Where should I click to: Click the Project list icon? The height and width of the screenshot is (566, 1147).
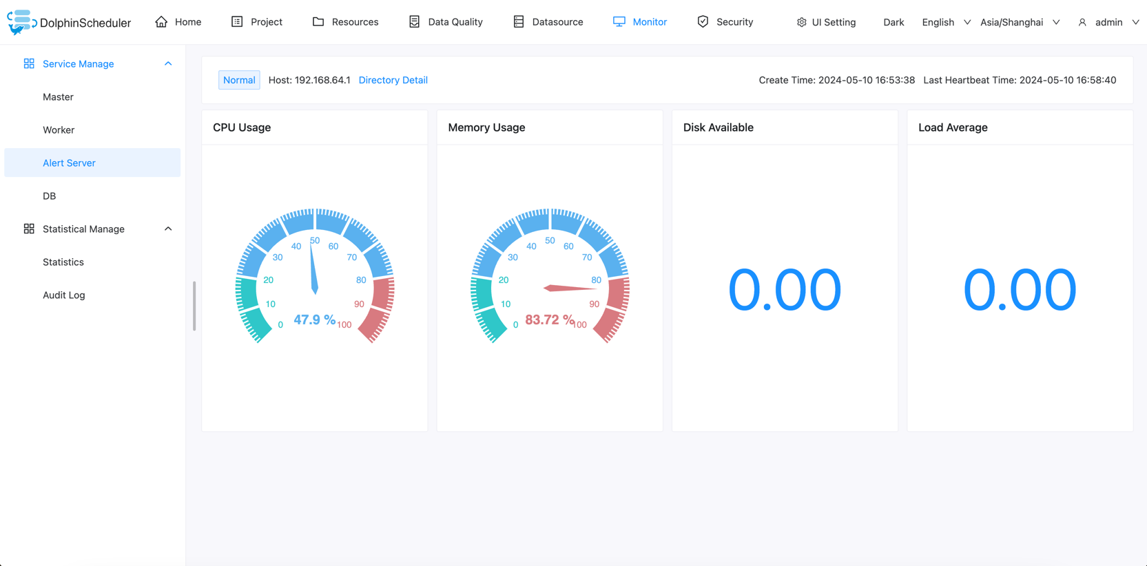point(237,22)
